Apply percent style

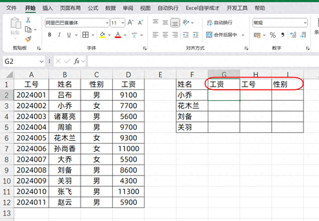[273, 35]
